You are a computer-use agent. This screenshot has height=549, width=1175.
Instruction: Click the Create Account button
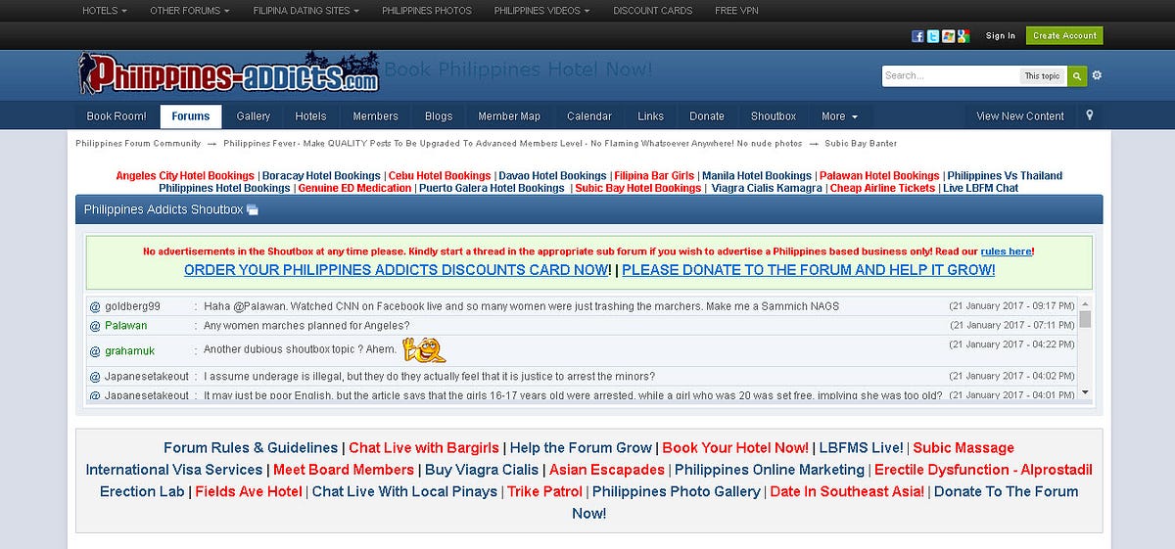pyautogui.click(x=1064, y=36)
